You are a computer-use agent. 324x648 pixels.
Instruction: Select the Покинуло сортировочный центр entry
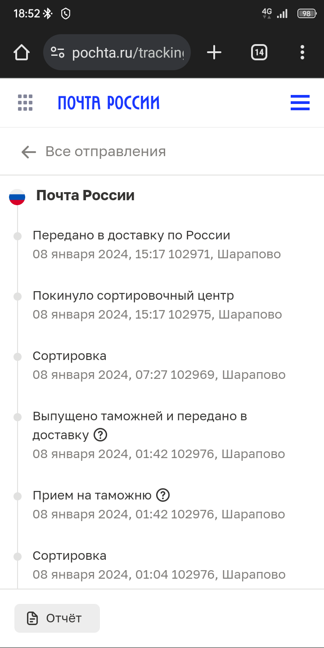tap(133, 296)
